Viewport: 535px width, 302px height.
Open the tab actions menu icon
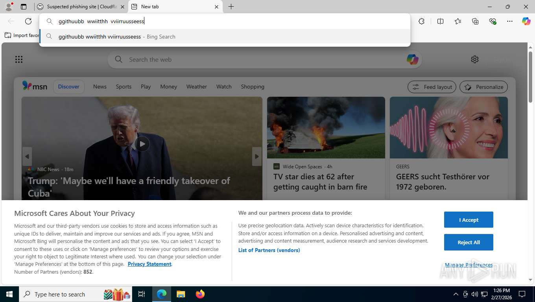coord(24,7)
